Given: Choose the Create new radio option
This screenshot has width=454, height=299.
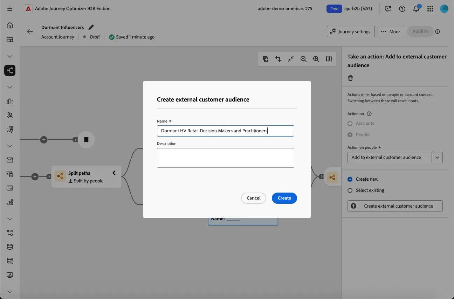Looking at the screenshot, I should point(350,179).
